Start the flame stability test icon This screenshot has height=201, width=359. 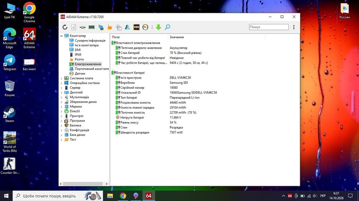(109, 27)
